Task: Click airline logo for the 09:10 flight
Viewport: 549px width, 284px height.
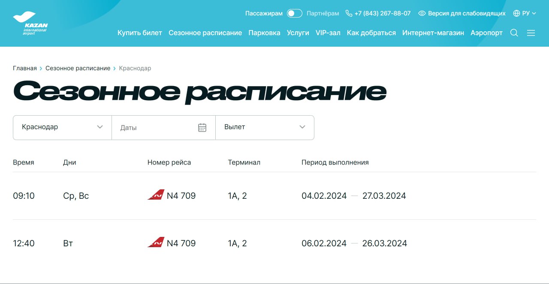Action: [156, 195]
